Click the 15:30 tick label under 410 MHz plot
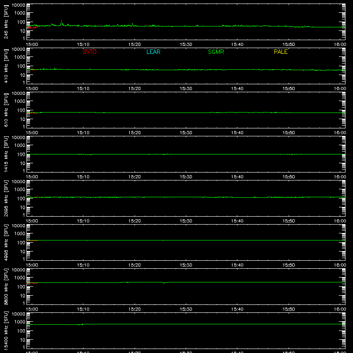Viewport: 353px width, 353px height. click(186, 89)
